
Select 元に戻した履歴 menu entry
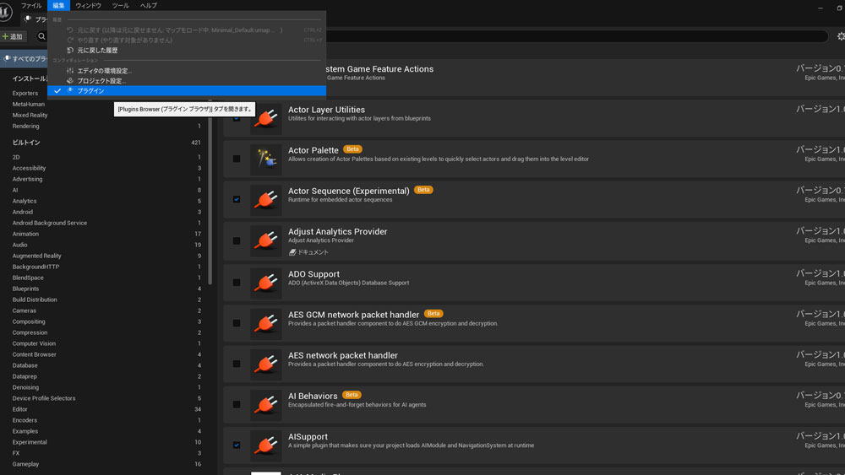[187, 50]
